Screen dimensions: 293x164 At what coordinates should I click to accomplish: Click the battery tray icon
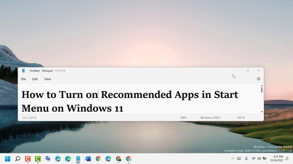pos(265,159)
